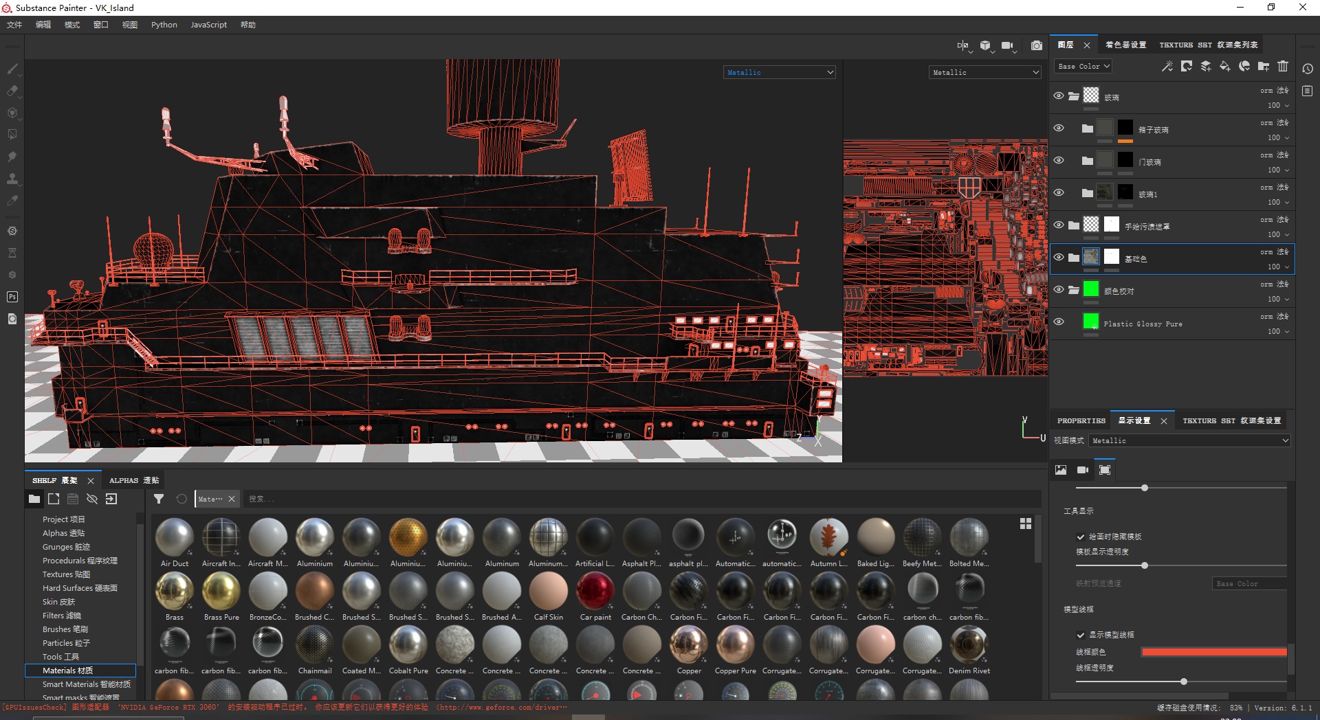Viewport: 1320px width, 720px height.
Task: Add a new paint layer
Action: pos(1206,66)
